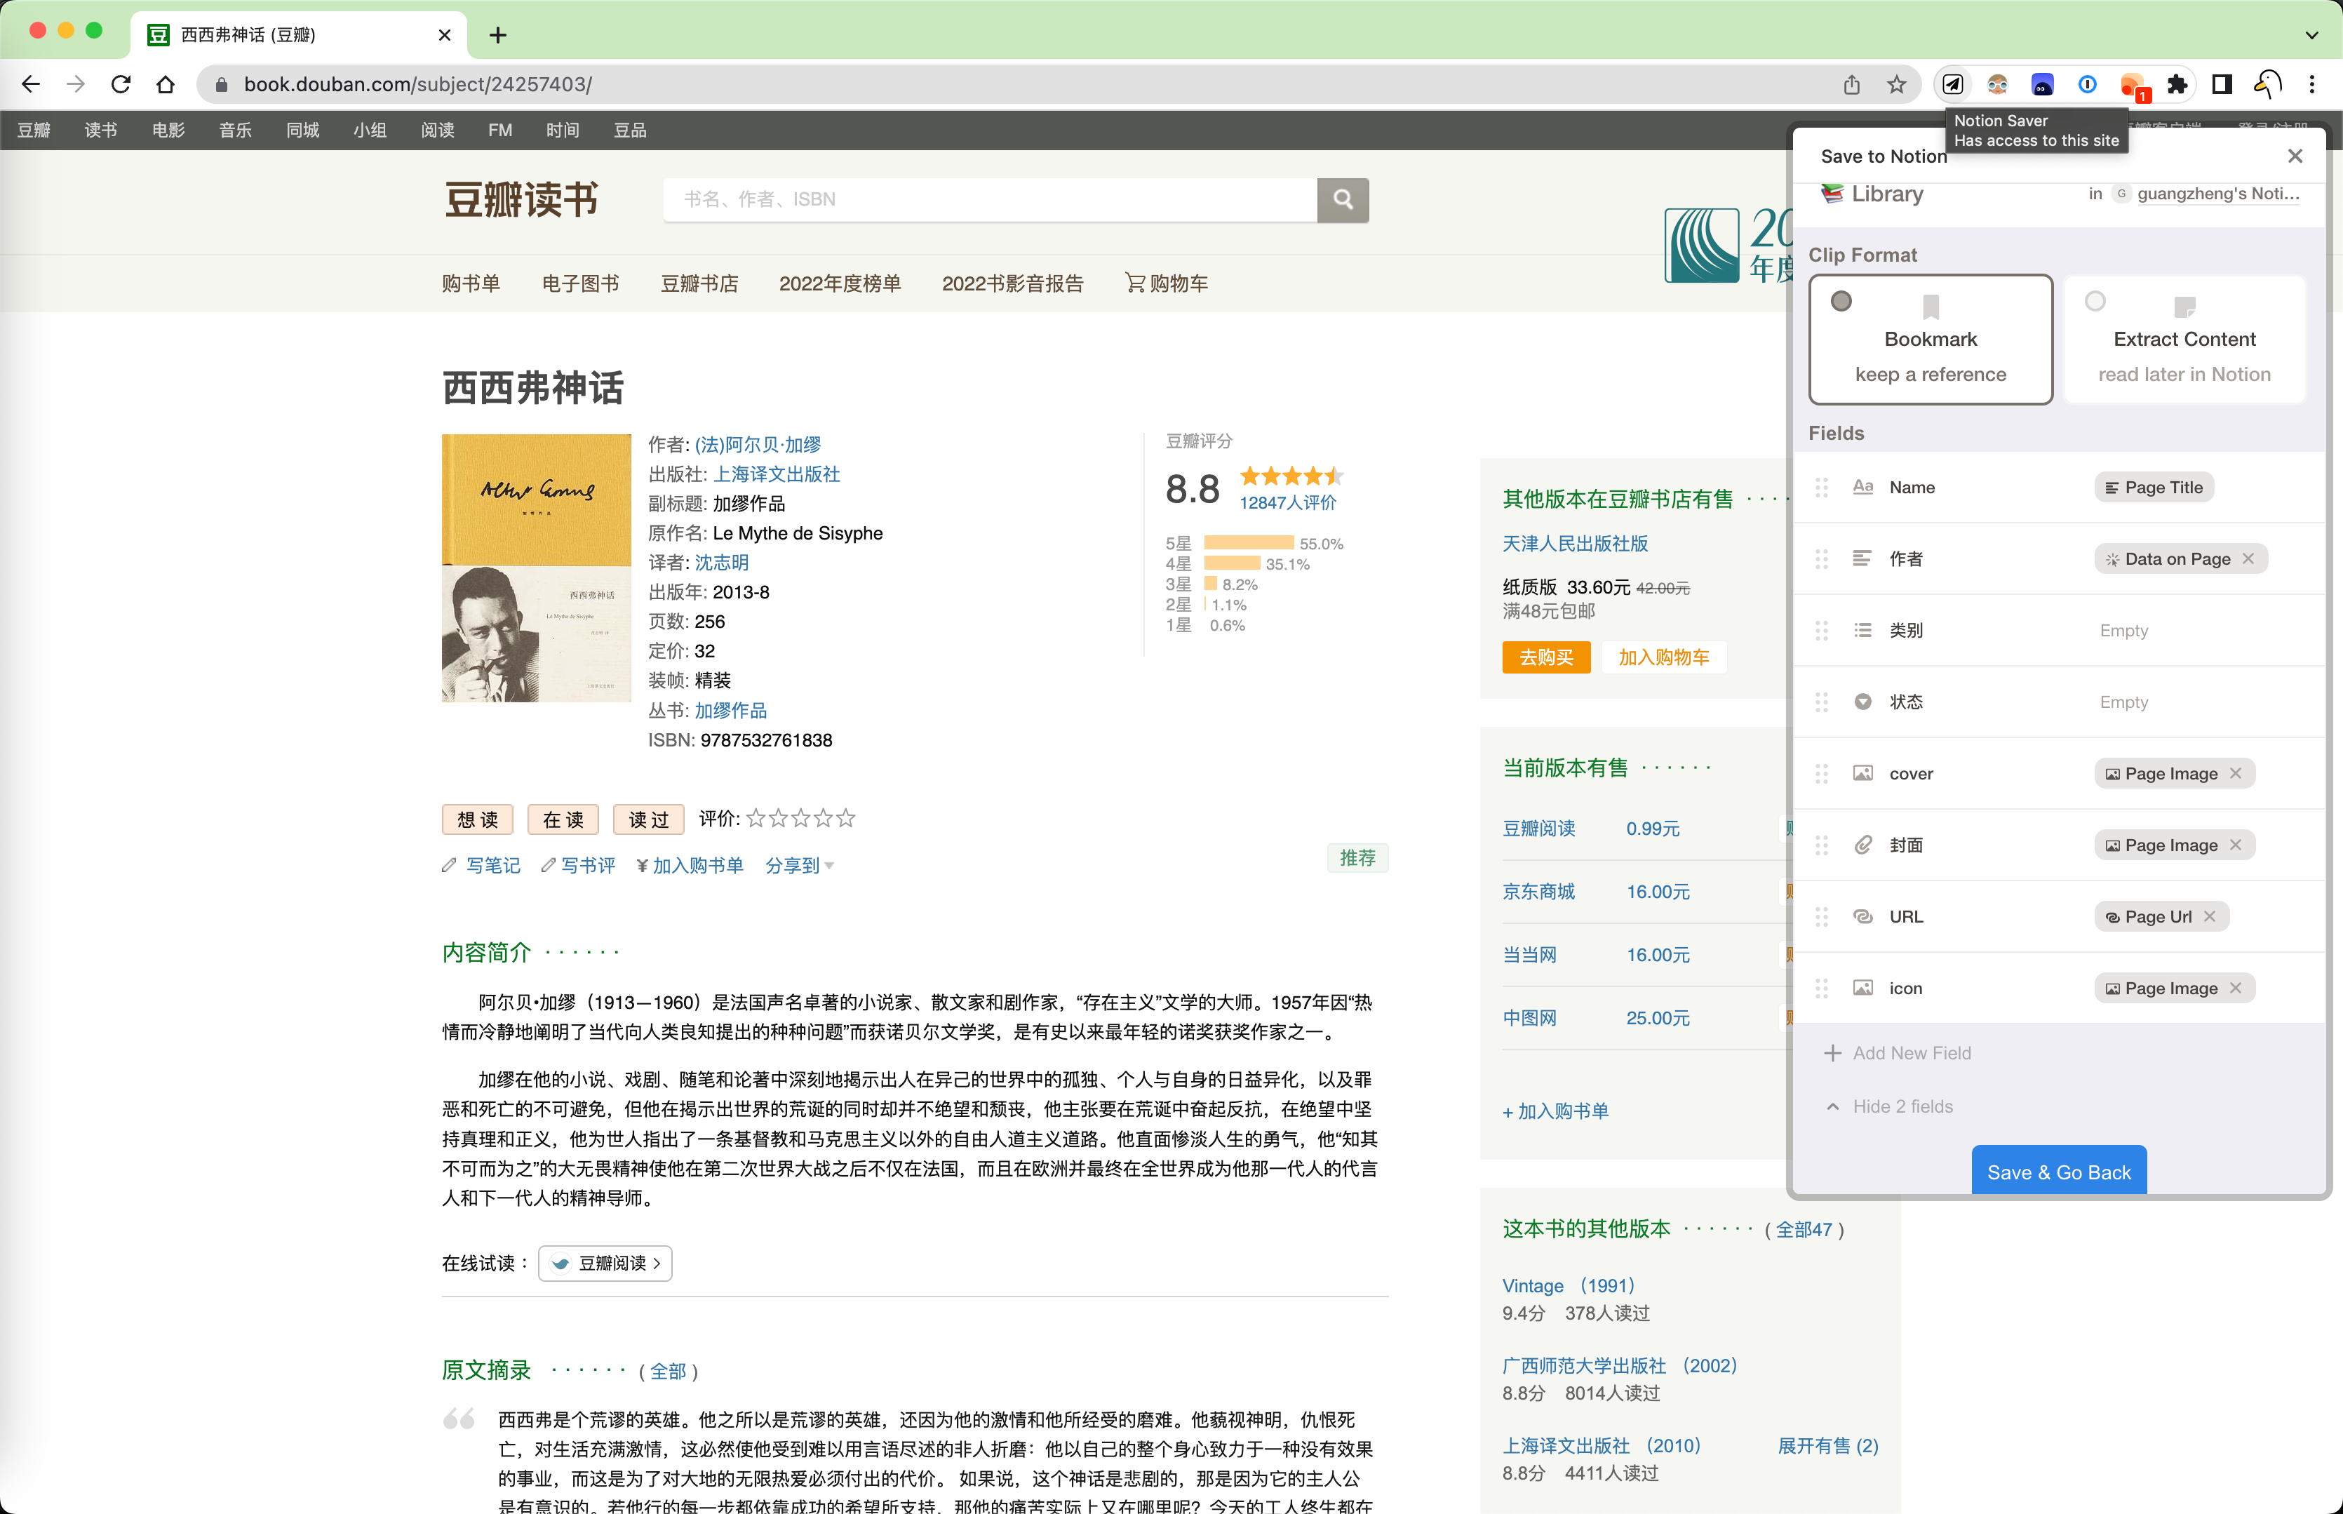The image size is (2343, 1514).
Task: Remove Page Image from cover field
Action: click(2236, 772)
